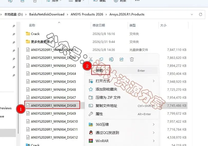208x146 pixels.
Task: Click the Copy icon in context menu
Action: click(101, 59)
